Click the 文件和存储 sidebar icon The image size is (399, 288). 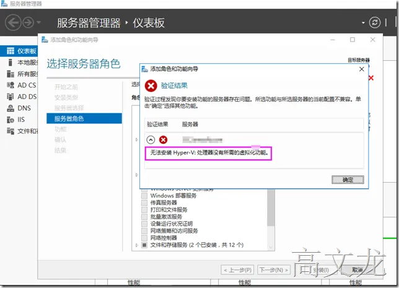11,131
